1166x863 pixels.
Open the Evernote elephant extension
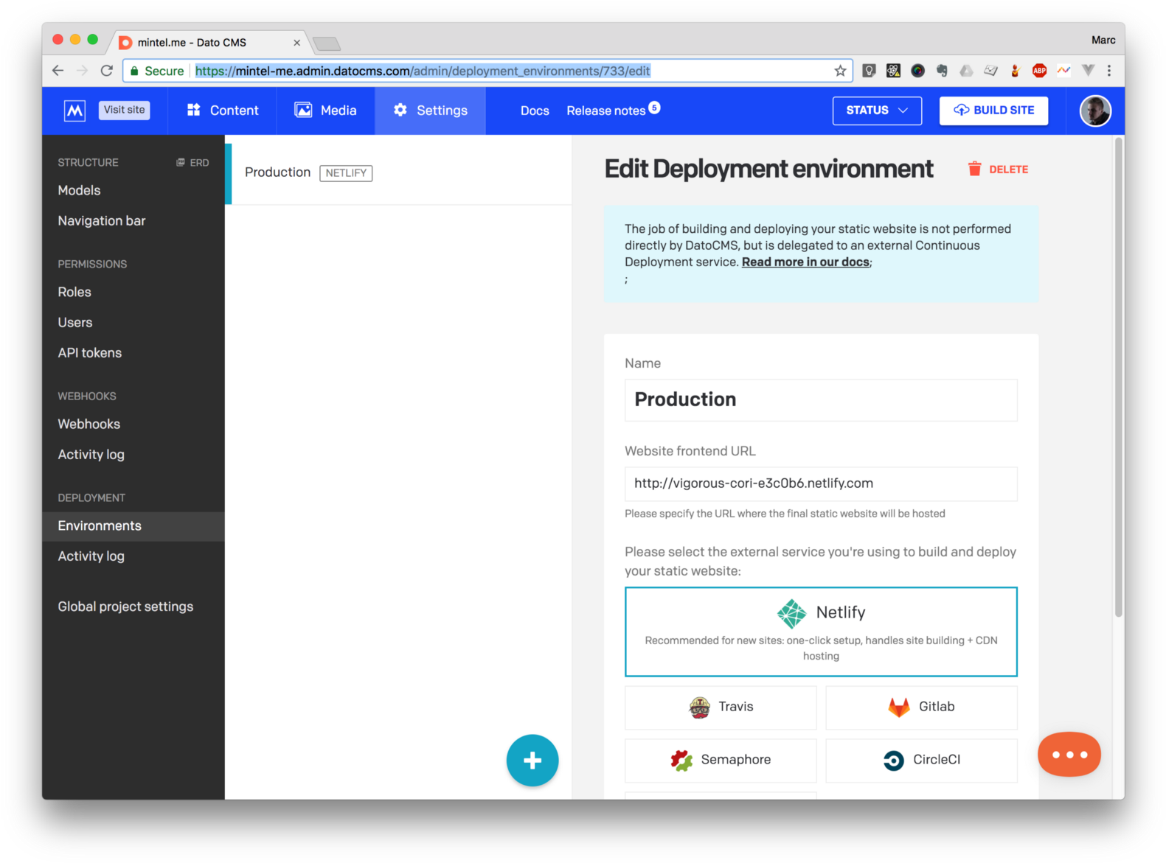tap(942, 71)
